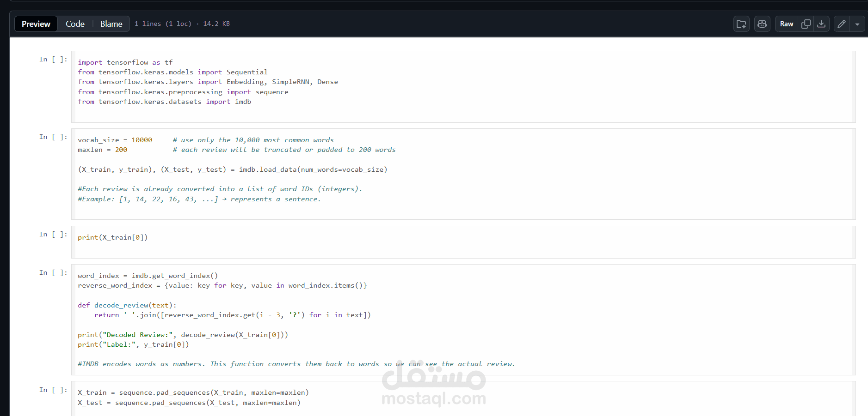
Task: Click the comment '#Each review is already converted...'
Action: click(x=220, y=189)
